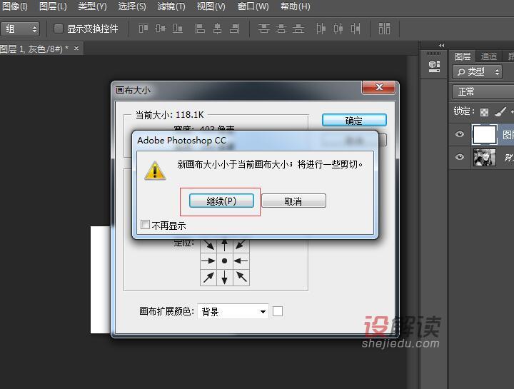Click Distribute bottom edges icon
This screenshot has height=389, width=514.
pyautogui.click(x=298, y=29)
